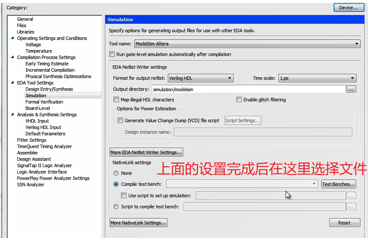Click the Output directory text field
This screenshot has width=368, height=238.
coord(249,90)
